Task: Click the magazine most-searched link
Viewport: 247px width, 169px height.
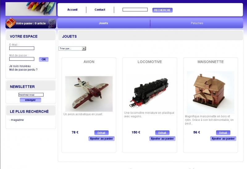Action: tap(17, 120)
